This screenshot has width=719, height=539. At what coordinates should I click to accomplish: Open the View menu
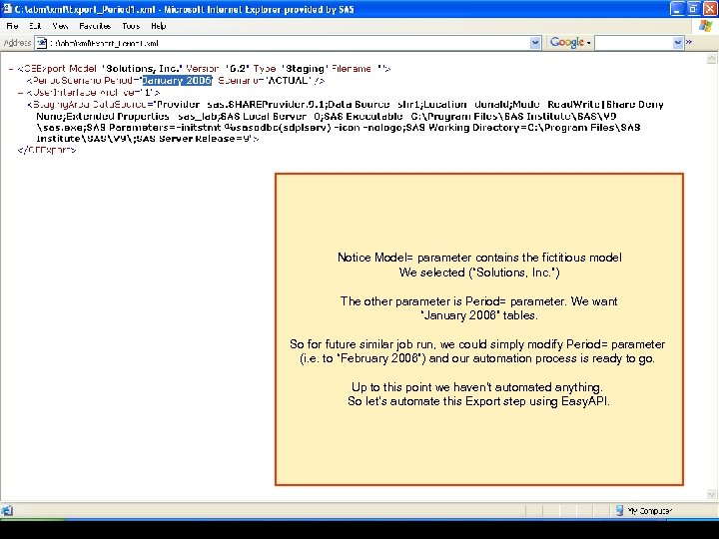[x=60, y=26]
